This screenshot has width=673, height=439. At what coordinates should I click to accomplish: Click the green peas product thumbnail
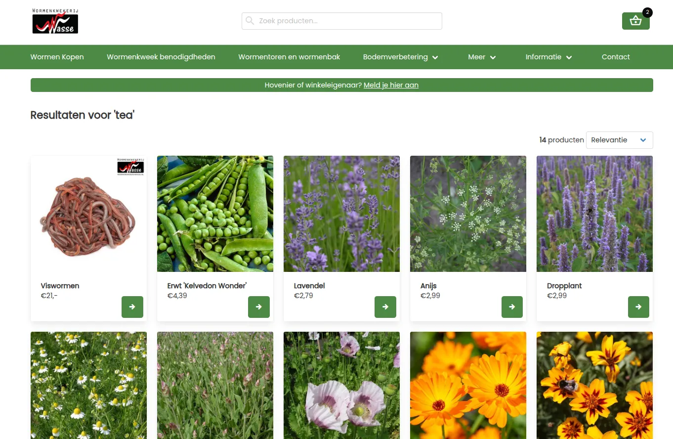click(x=215, y=214)
